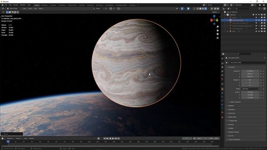The image size is (267, 150).
Task: Toggle selectable arrow for Gas_Giant_6.001
Action: (x=256, y=20)
